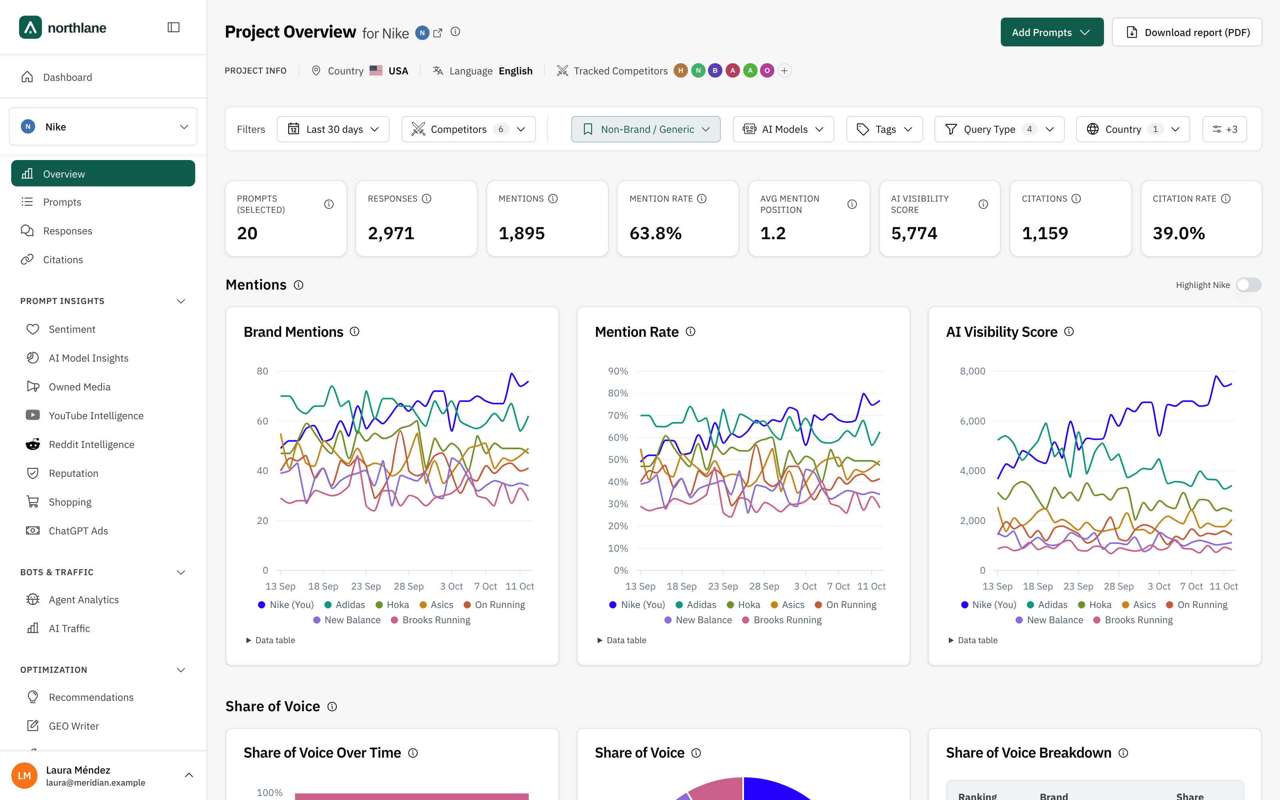
Task: Click info icon on AI Visibility Score card
Action: (983, 204)
